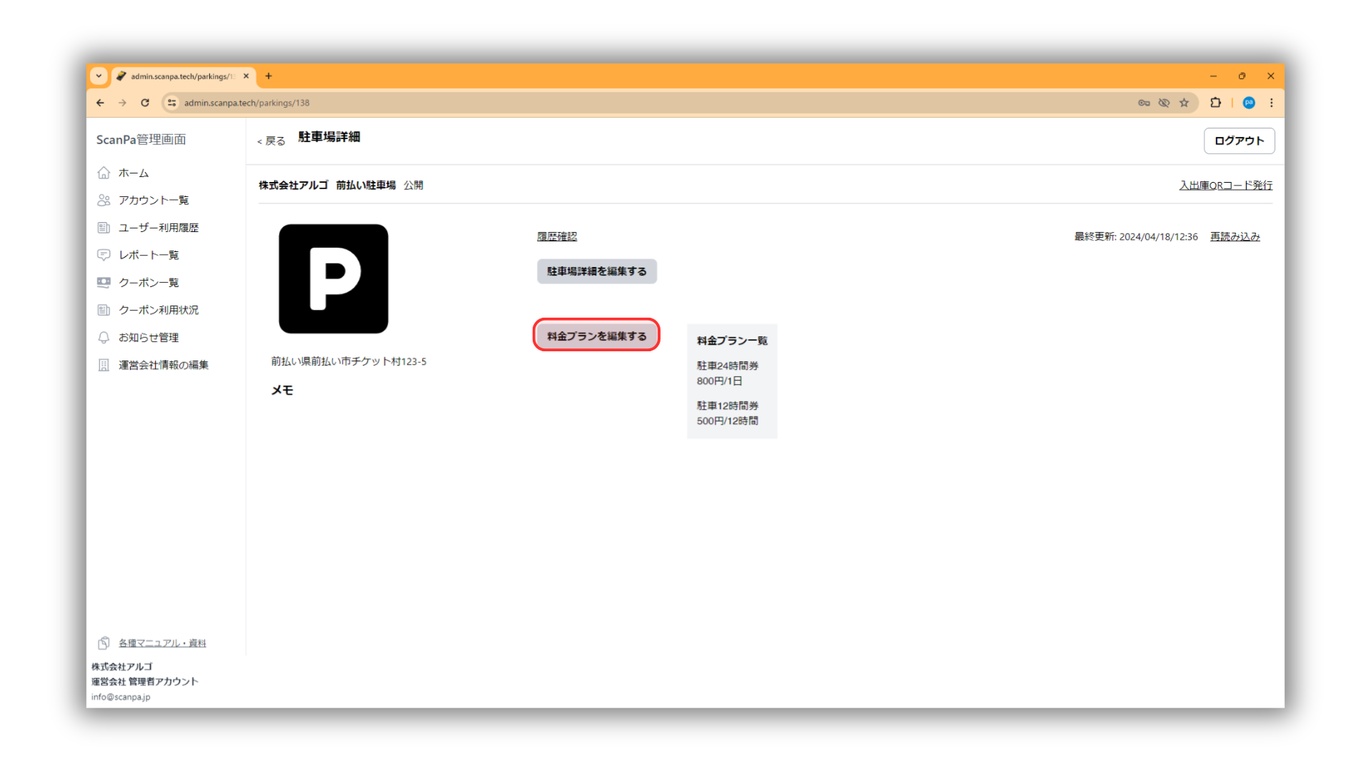Open 入出庫QRコード発行 link
Viewport: 1371px width, 771px height.
[x=1225, y=186]
